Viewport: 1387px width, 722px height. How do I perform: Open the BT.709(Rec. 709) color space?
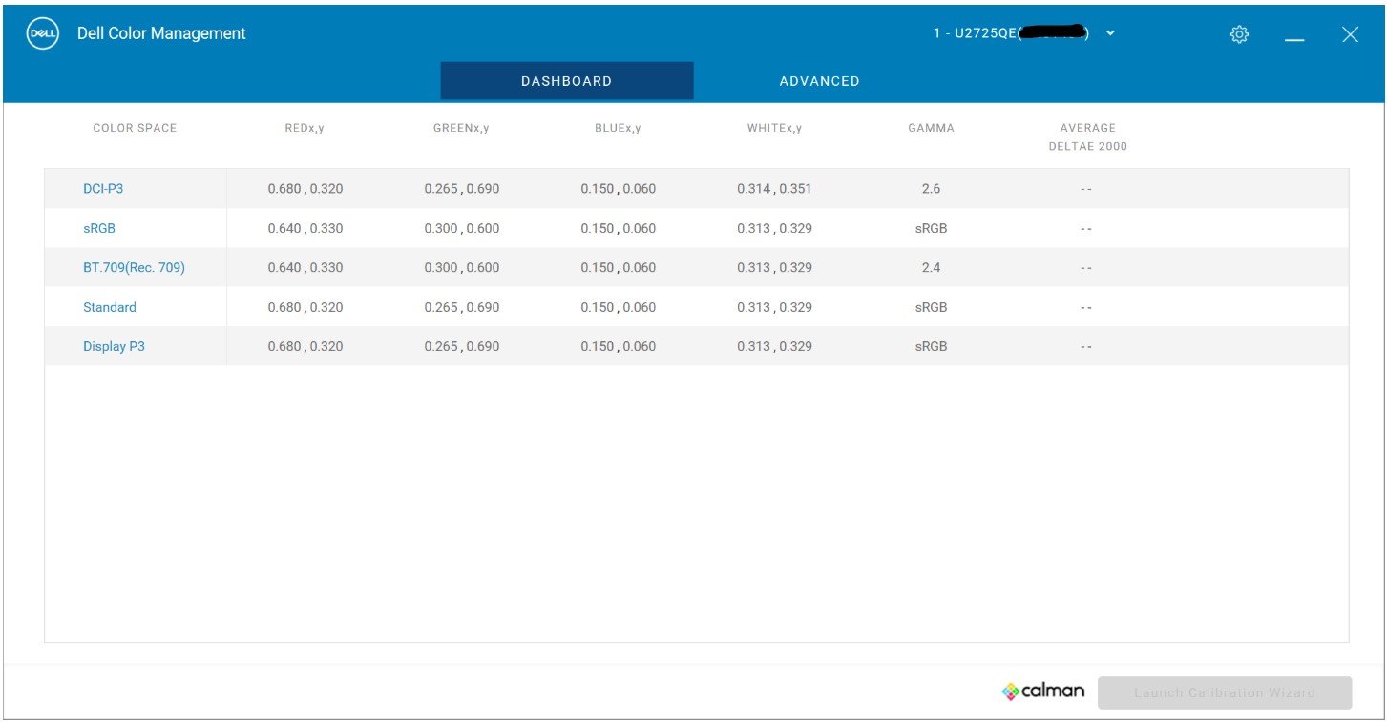[134, 268]
